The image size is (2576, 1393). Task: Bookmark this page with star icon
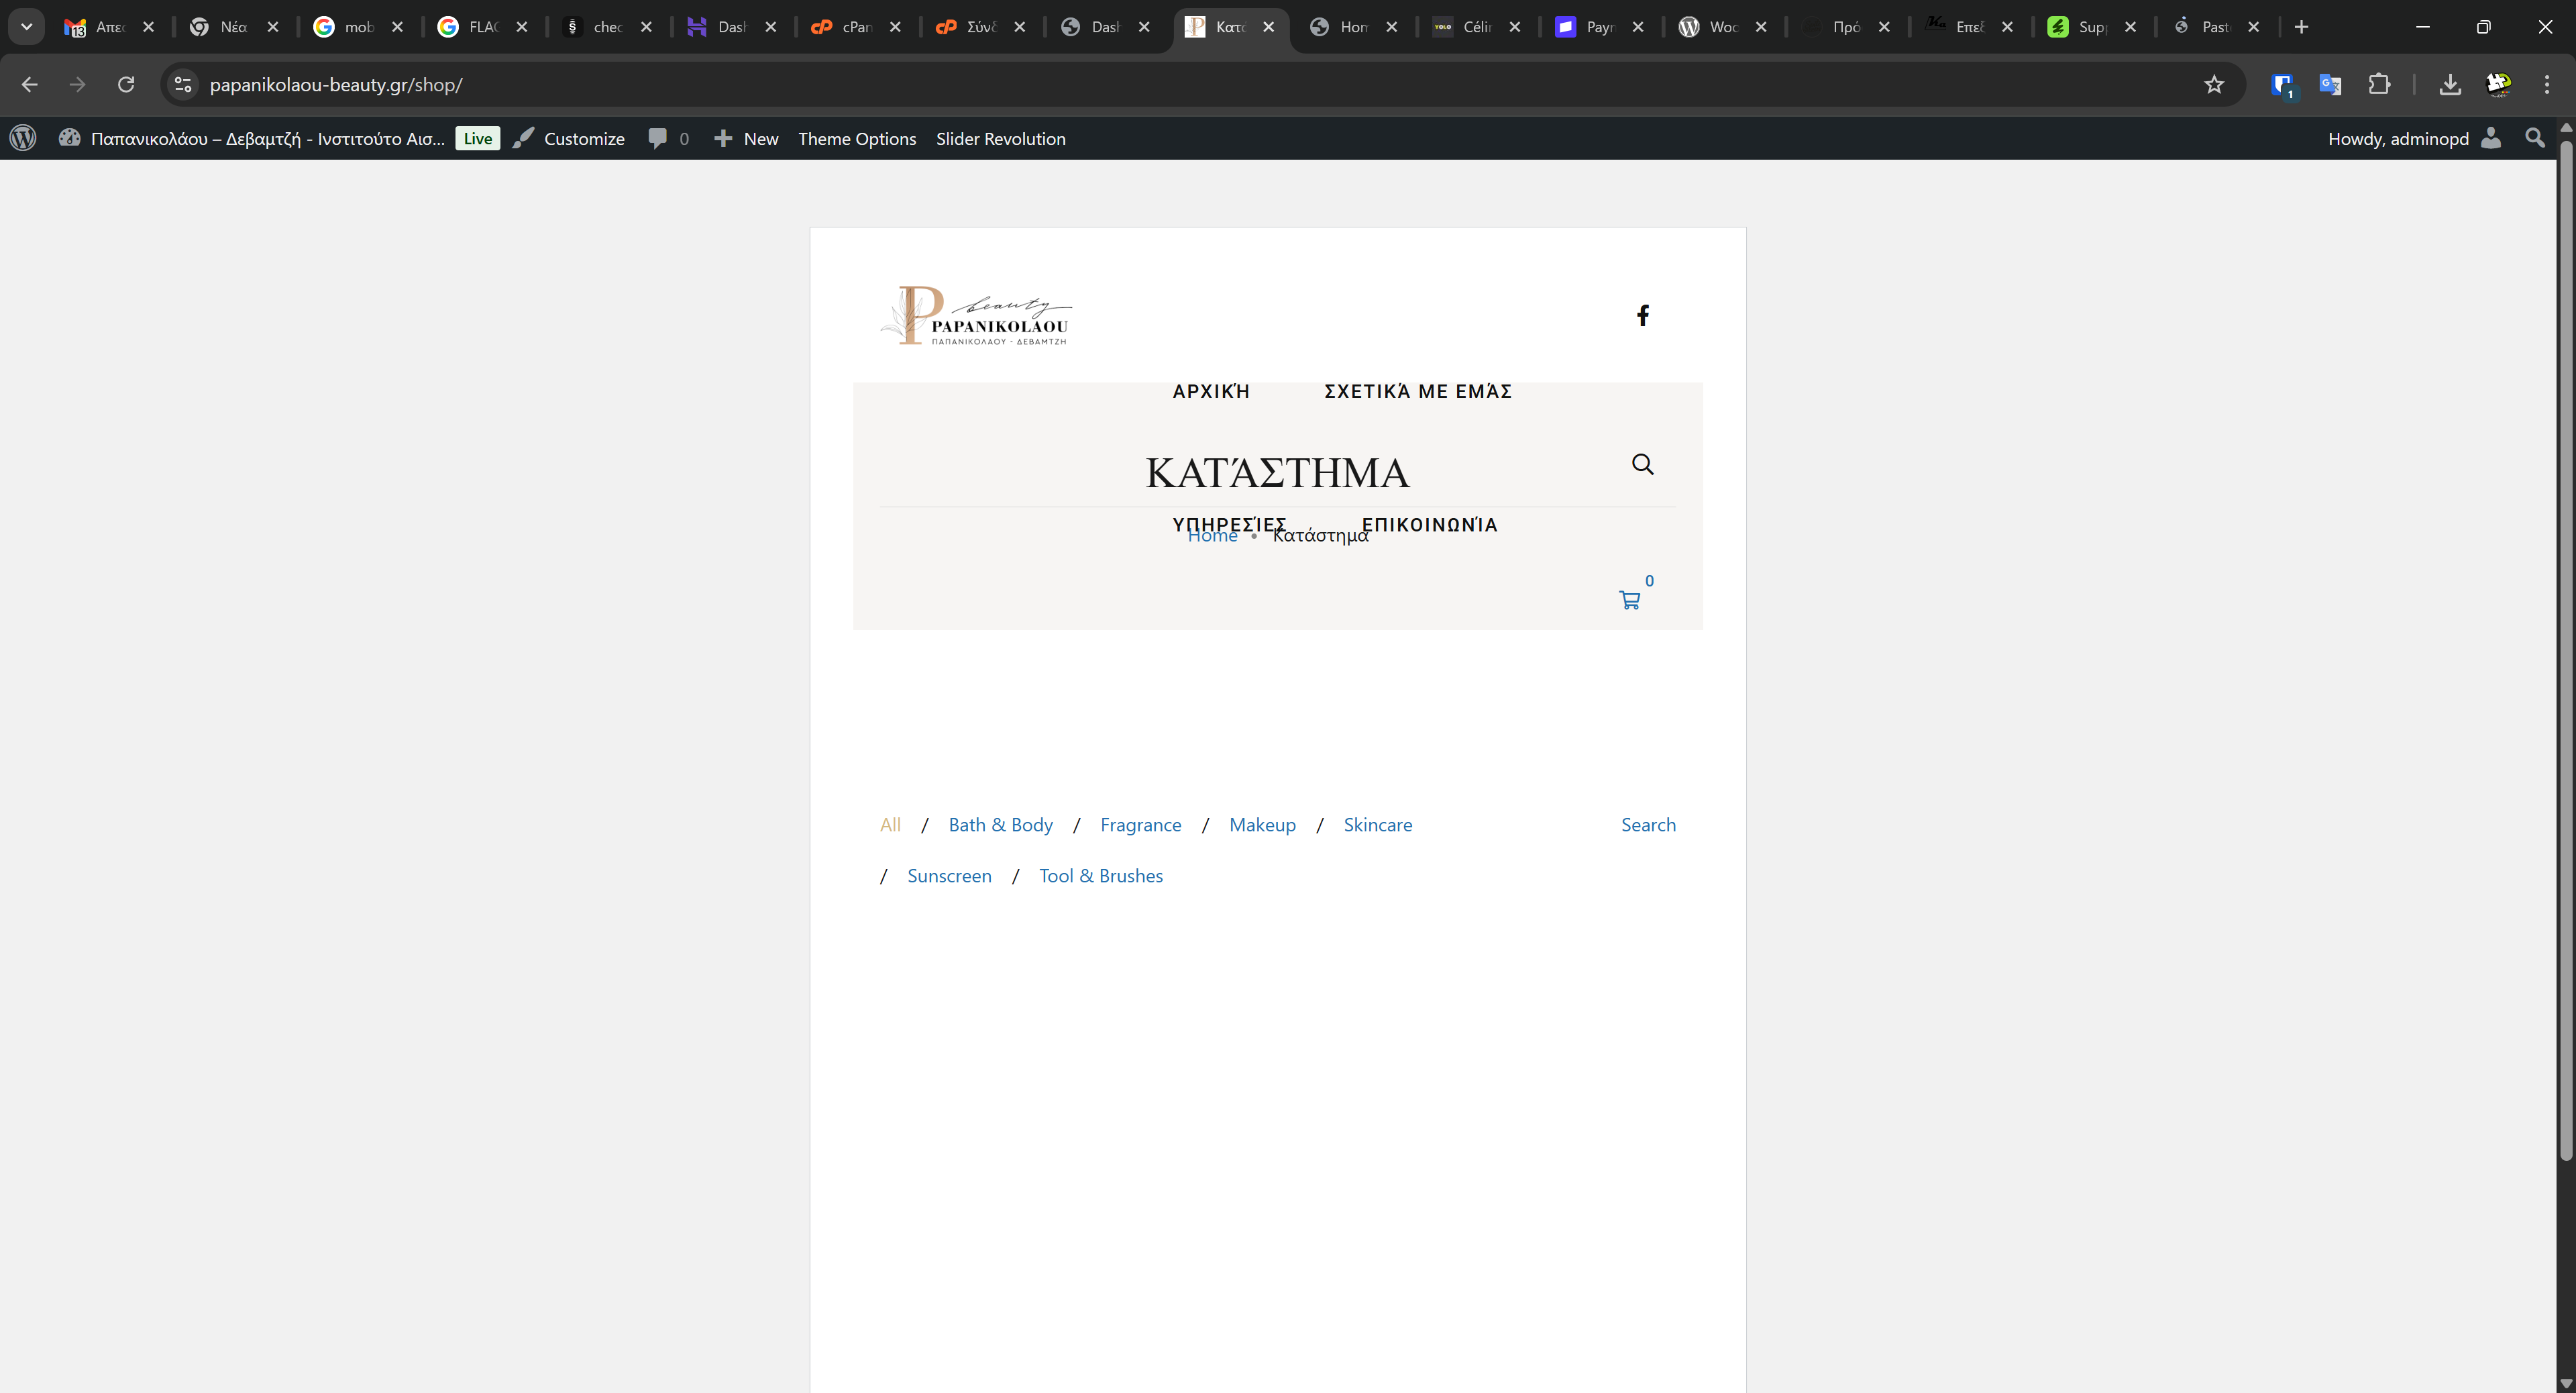[2214, 85]
